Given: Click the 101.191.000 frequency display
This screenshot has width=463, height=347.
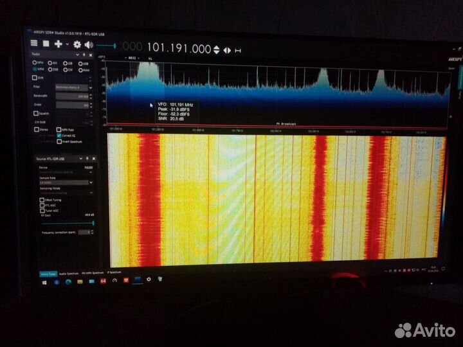Looking at the screenshot, I should (179, 48).
